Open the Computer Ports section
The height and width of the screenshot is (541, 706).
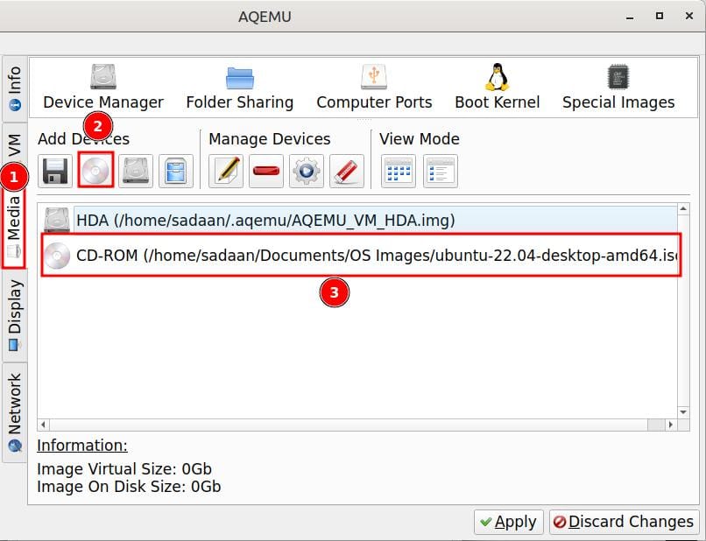(x=374, y=88)
